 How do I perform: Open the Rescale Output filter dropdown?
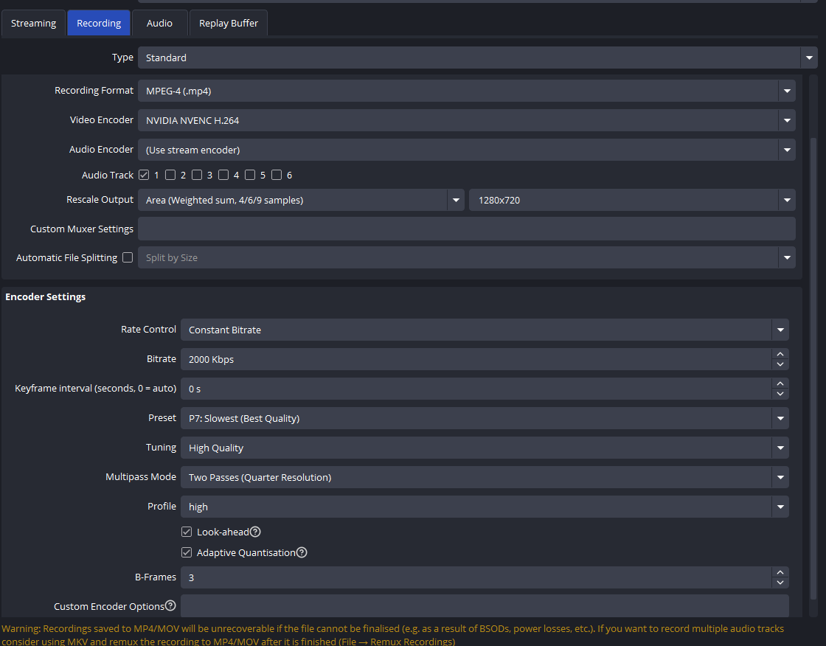tap(301, 201)
